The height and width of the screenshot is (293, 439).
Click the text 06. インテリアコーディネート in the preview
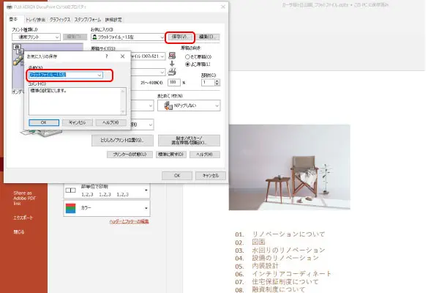coord(283,274)
